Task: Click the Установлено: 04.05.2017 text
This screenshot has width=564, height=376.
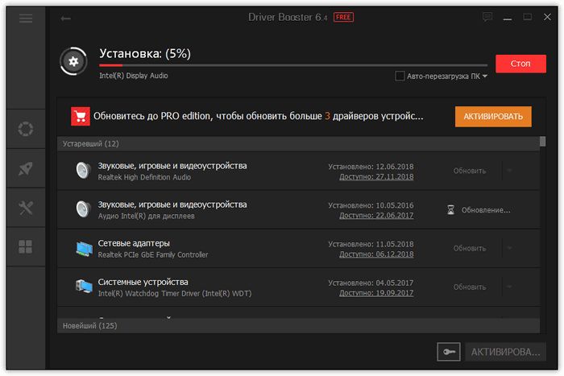Action: [x=371, y=283]
